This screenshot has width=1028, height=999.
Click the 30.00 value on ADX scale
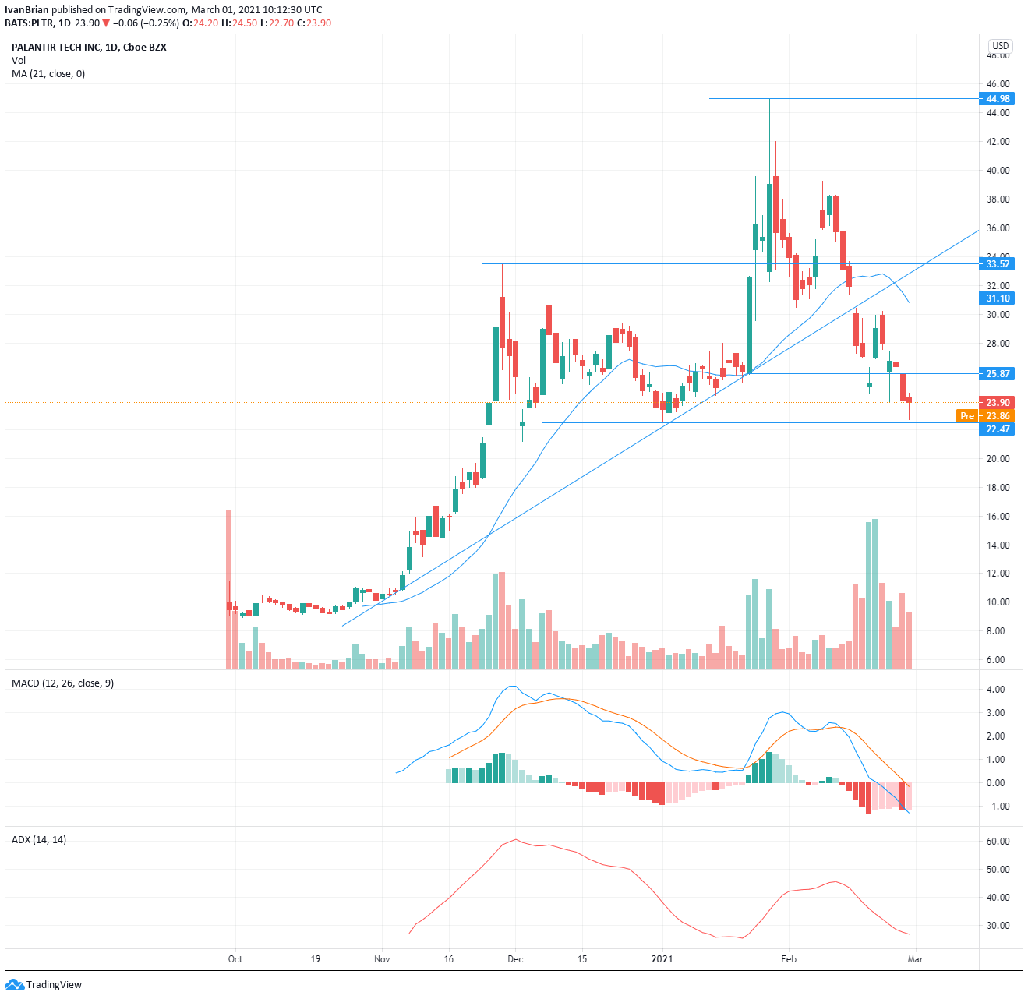point(998,926)
